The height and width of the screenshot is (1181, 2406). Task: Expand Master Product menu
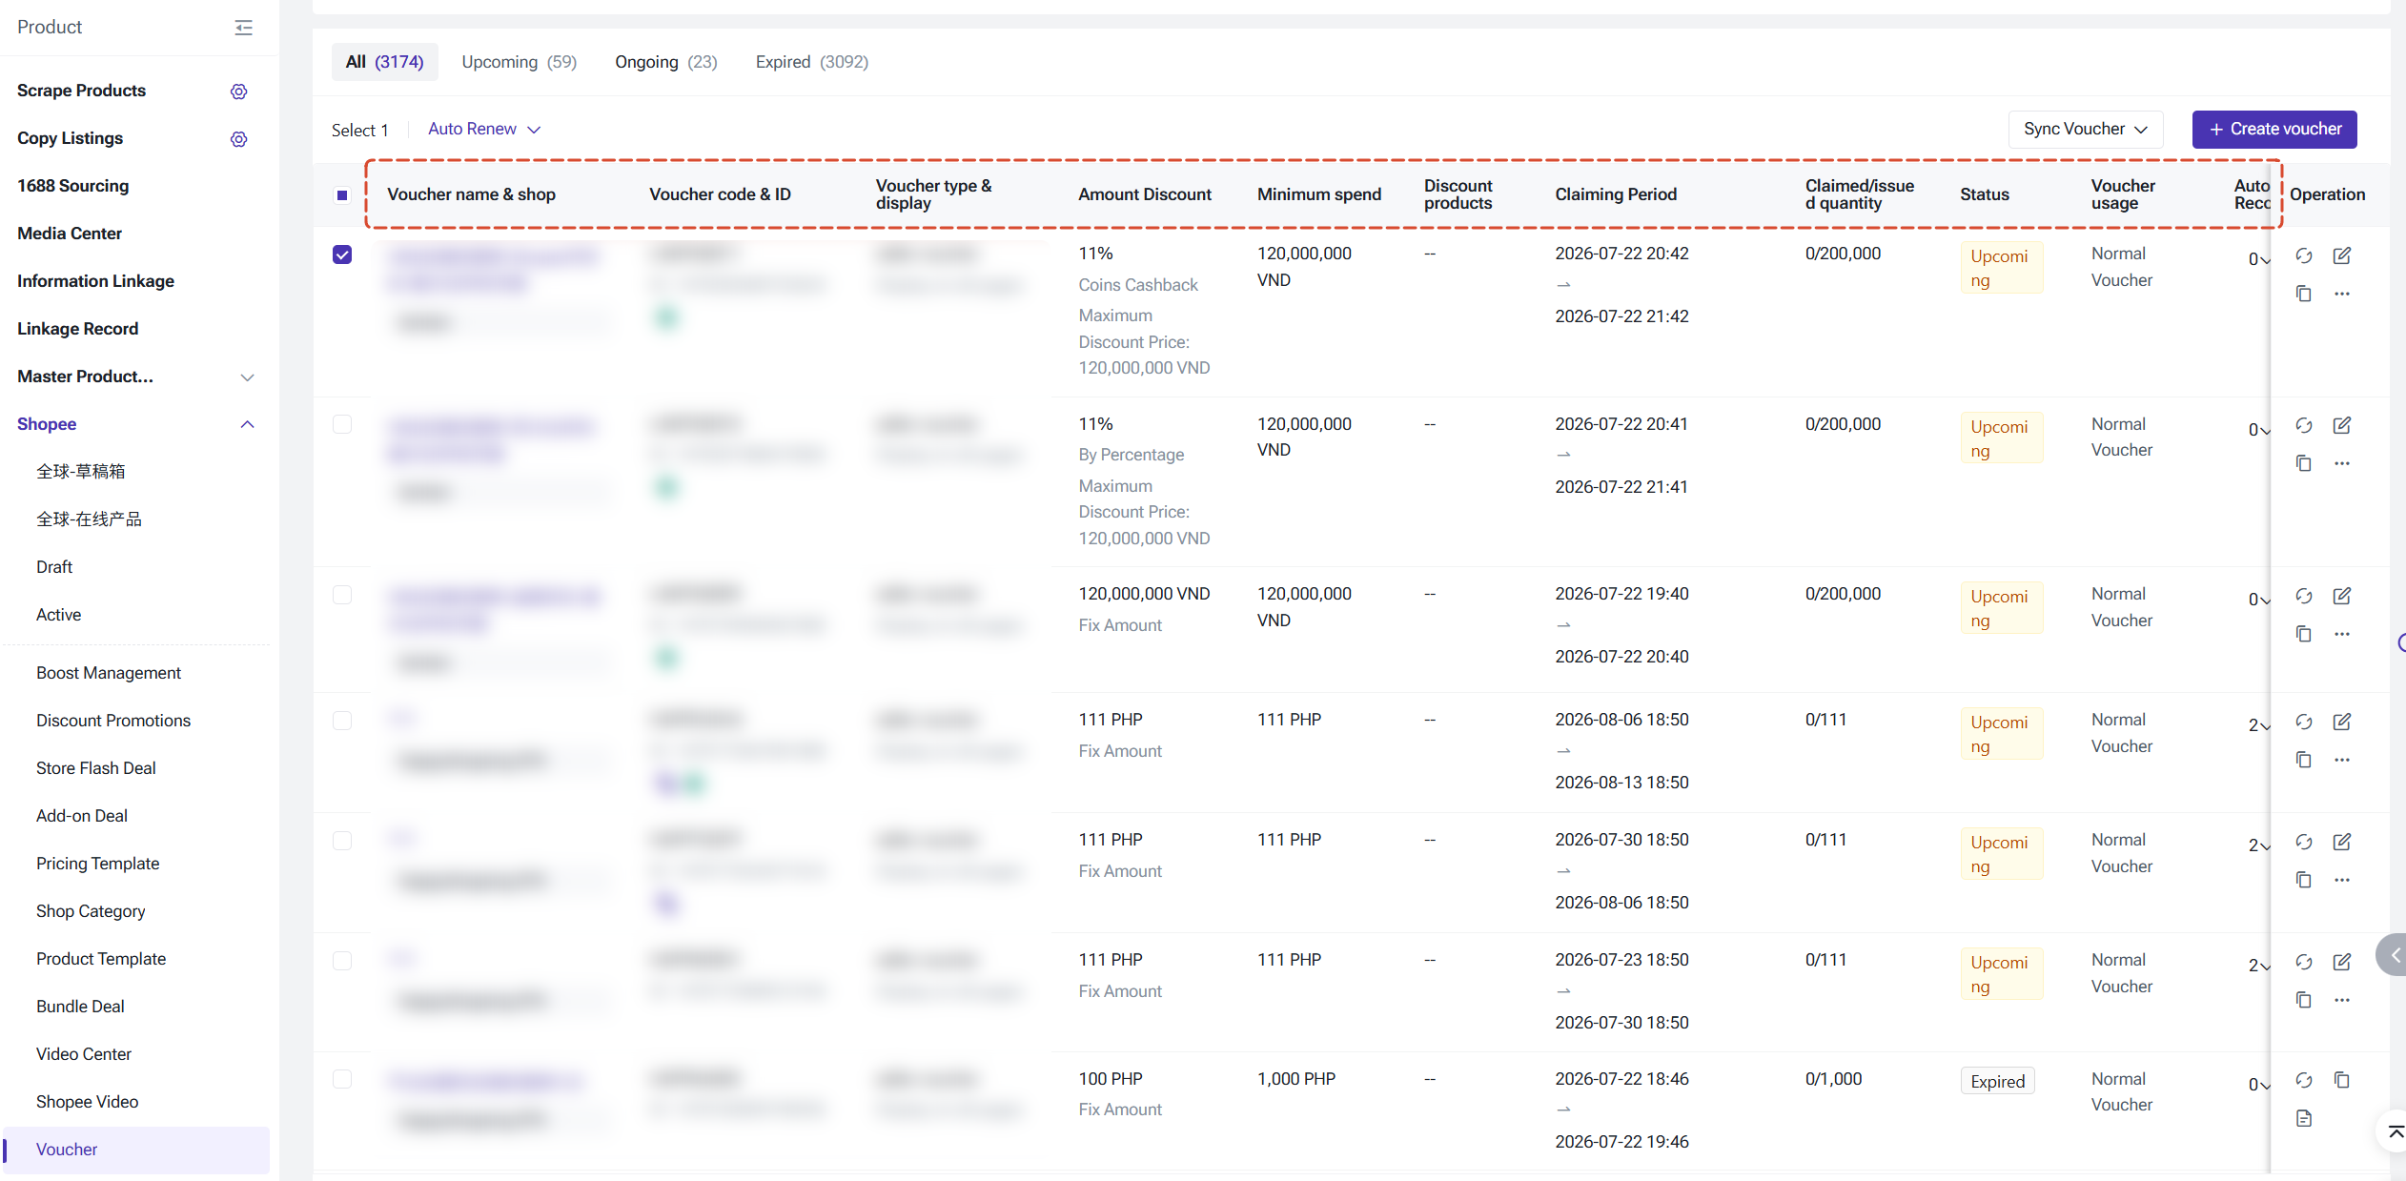click(248, 377)
